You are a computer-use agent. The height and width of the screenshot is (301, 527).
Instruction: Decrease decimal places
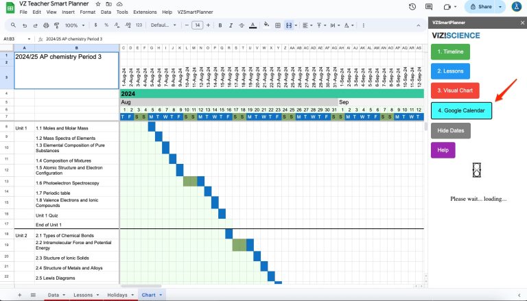point(117,25)
